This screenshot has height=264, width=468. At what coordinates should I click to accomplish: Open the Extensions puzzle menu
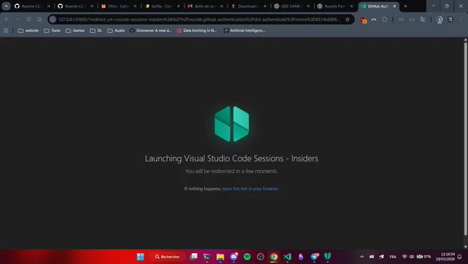pyautogui.click(x=385, y=19)
